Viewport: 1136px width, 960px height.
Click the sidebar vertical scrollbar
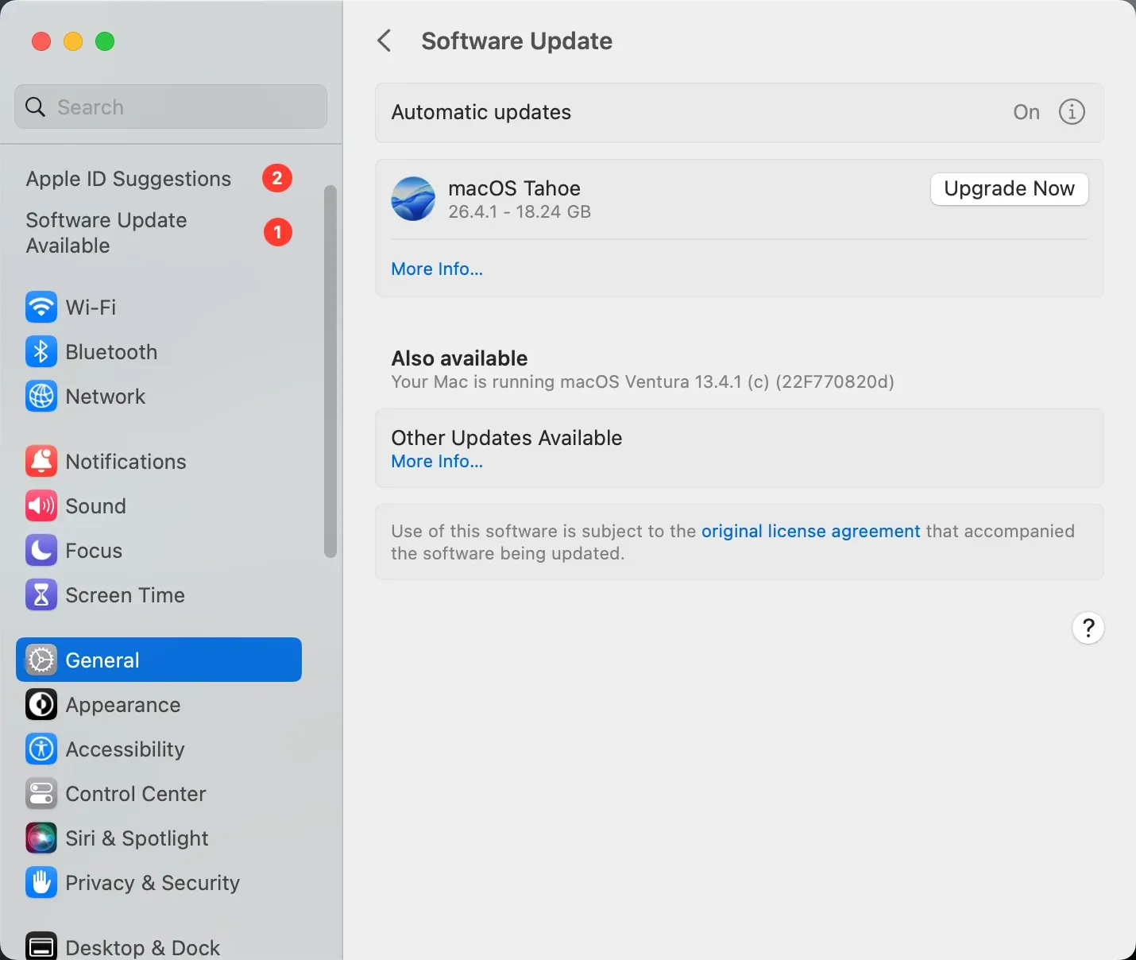(x=330, y=372)
